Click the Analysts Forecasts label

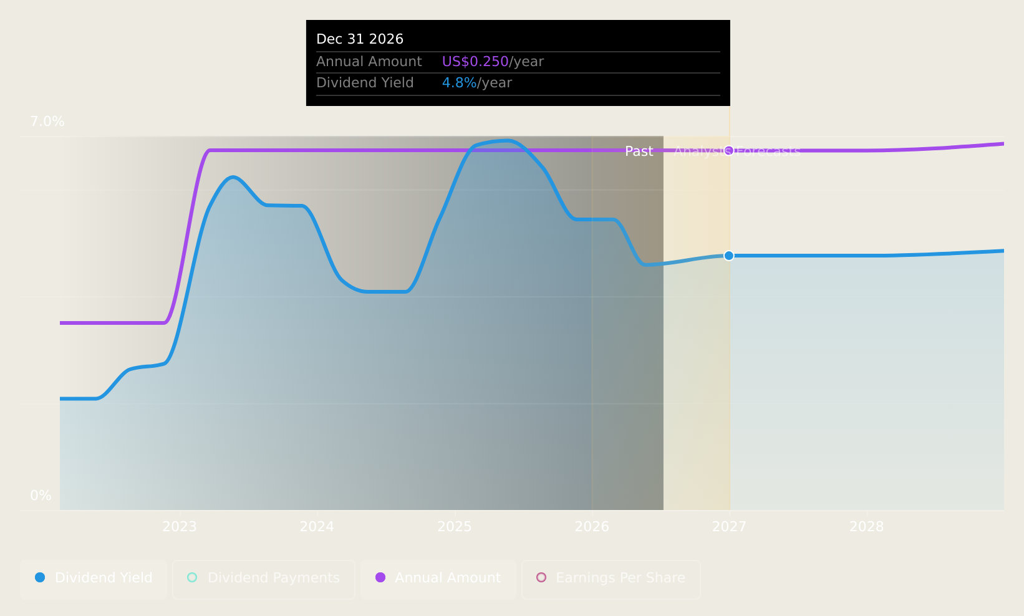point(737,152)
